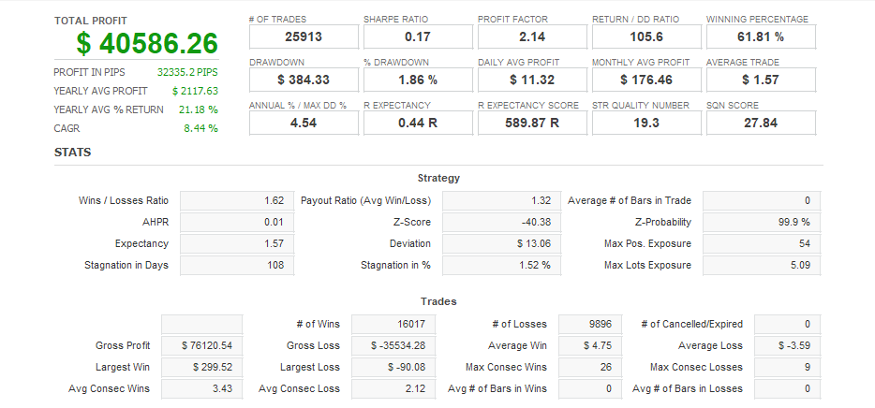This screenshot has width=875, height=408.
Task: Click the Winning Percentage value 61.81 %
Action: (761, 36)
